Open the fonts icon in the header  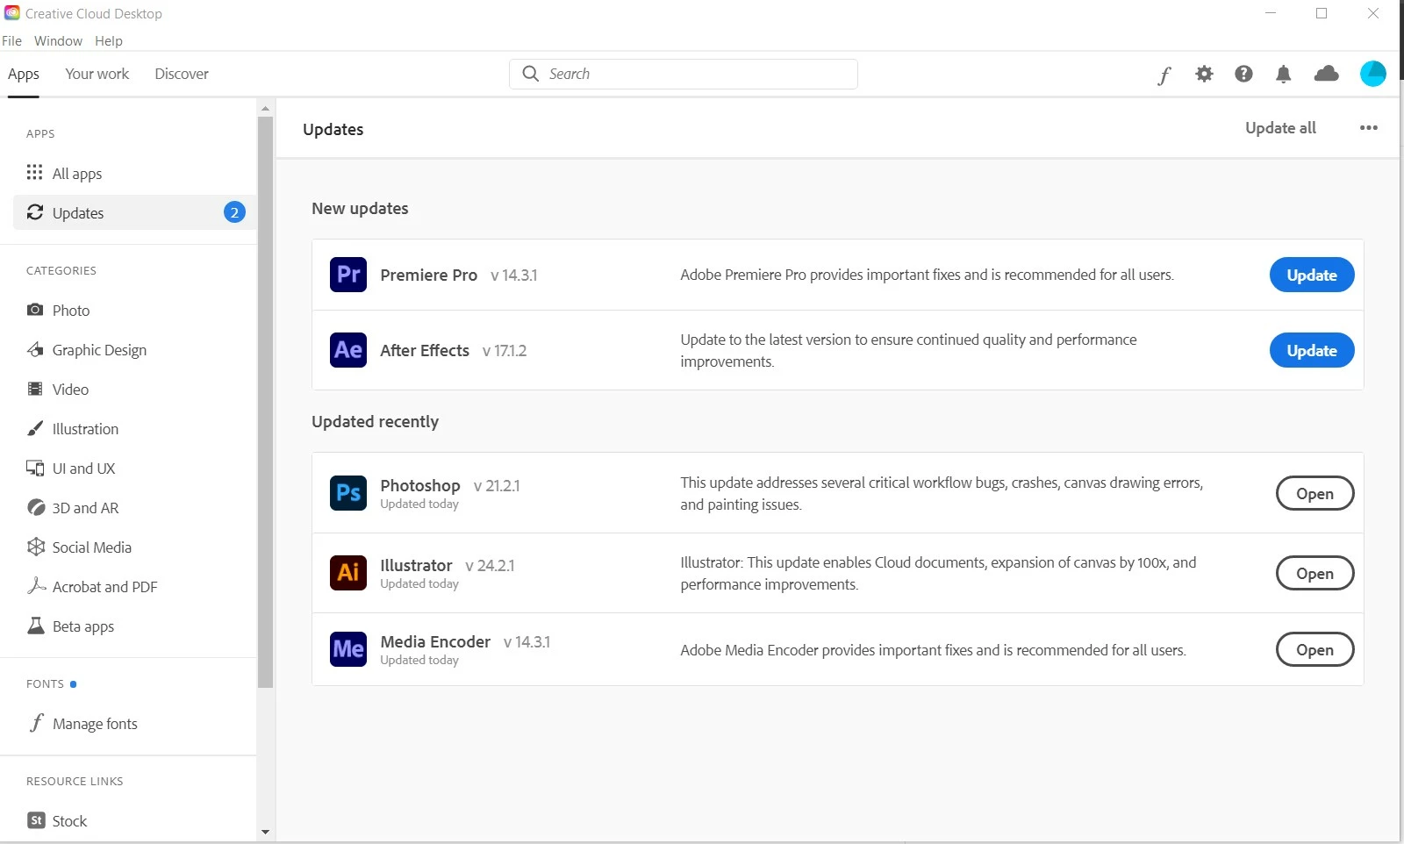coord(1164,75)
